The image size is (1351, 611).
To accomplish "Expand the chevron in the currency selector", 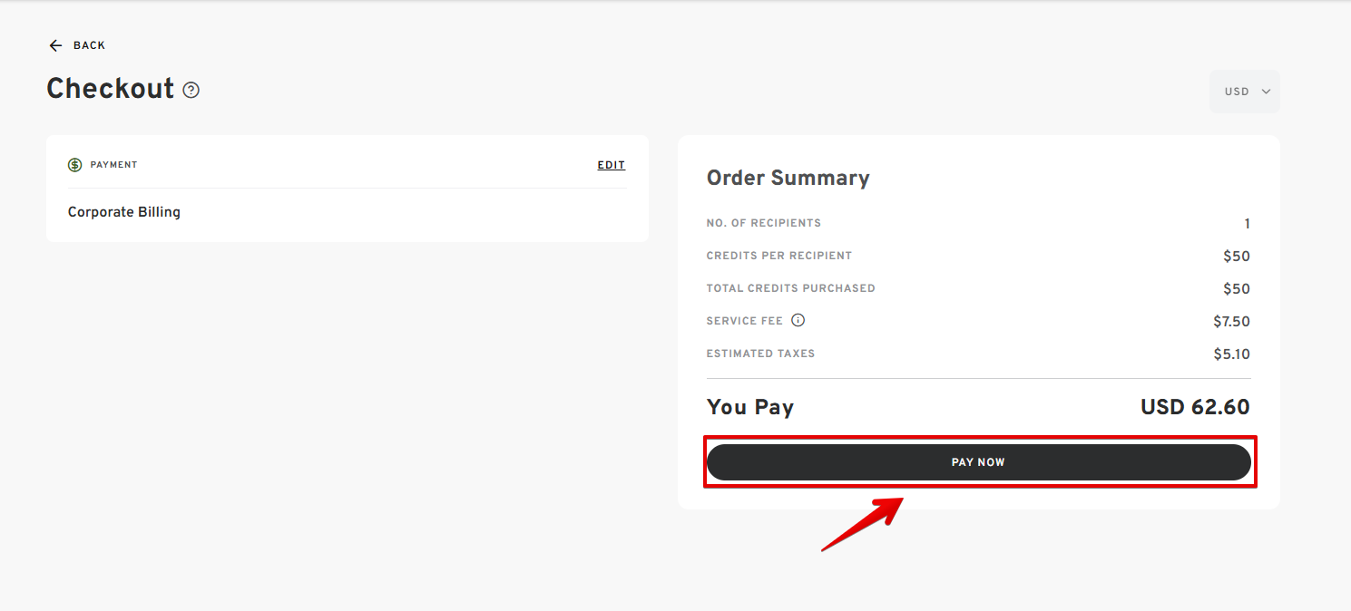I will (x=1266, y=92).
